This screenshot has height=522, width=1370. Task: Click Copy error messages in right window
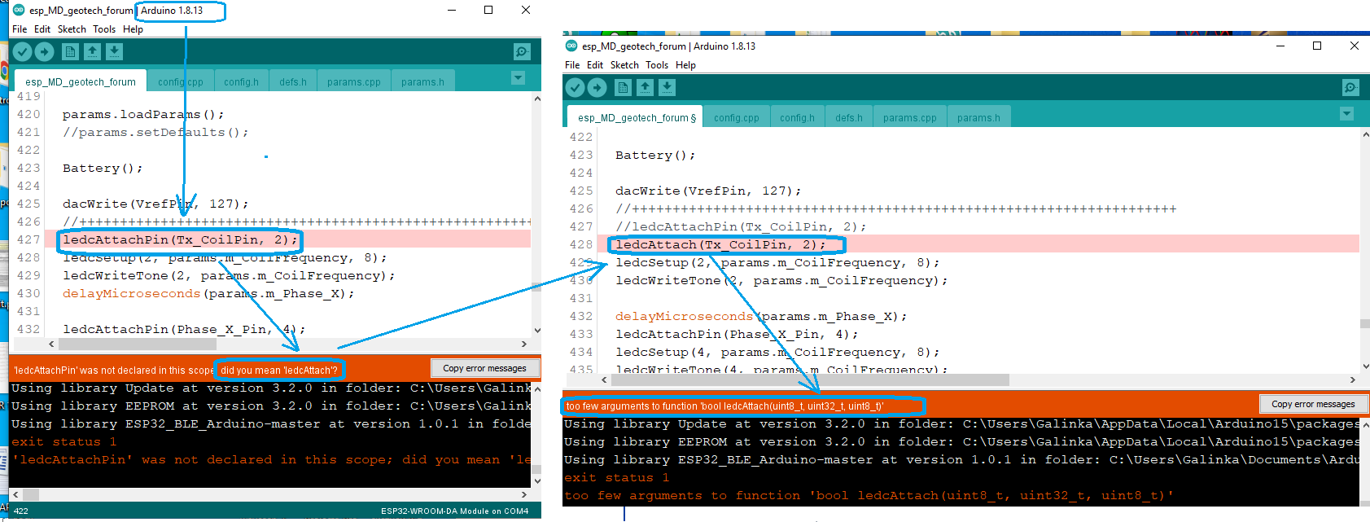click(1313, 404)
